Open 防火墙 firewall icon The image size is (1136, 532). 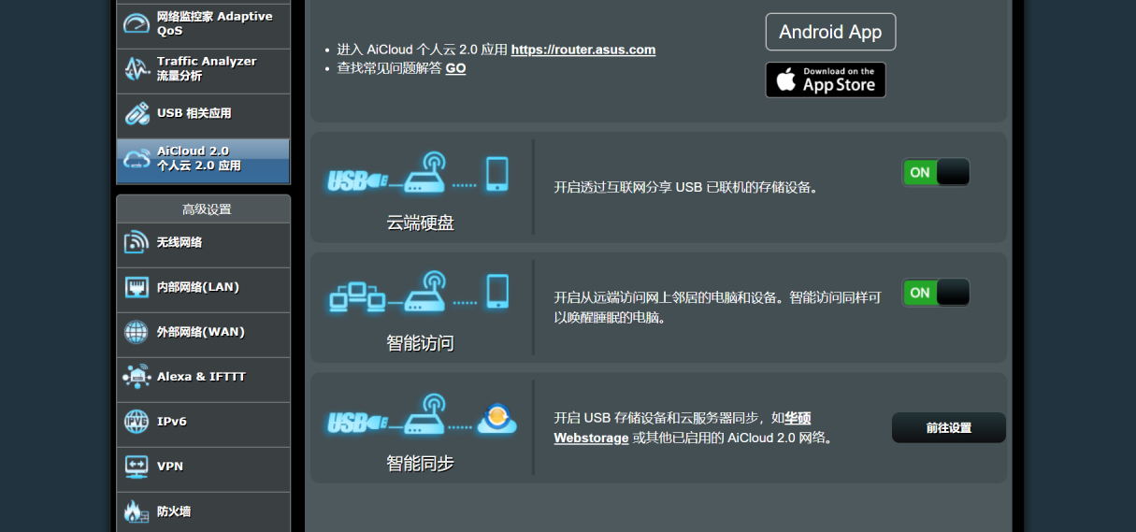click(137, 511)
